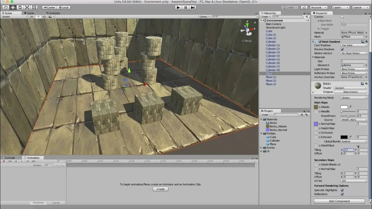The height and width of the screenshot is (209, 372).
Task: Select the Scale tool
Action: click(27, 8)
